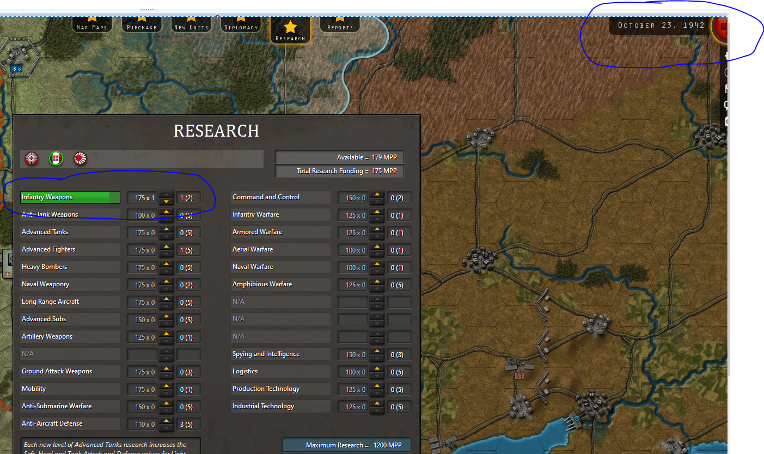Select the Japanese rising sun flag icon
This screenshot has width=764, height=454.
coord(80,158)
